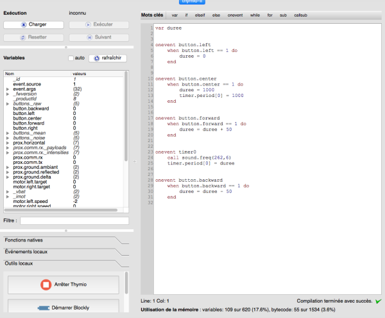Click code line 1 'var duree'
Viewport: 385px width, 318px height.
point(168,28)
